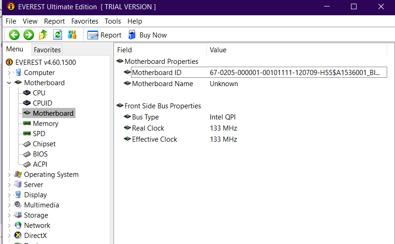This screenshot has width=395, height=244.
Task: Open the File menu
Action: click(11, 21)
